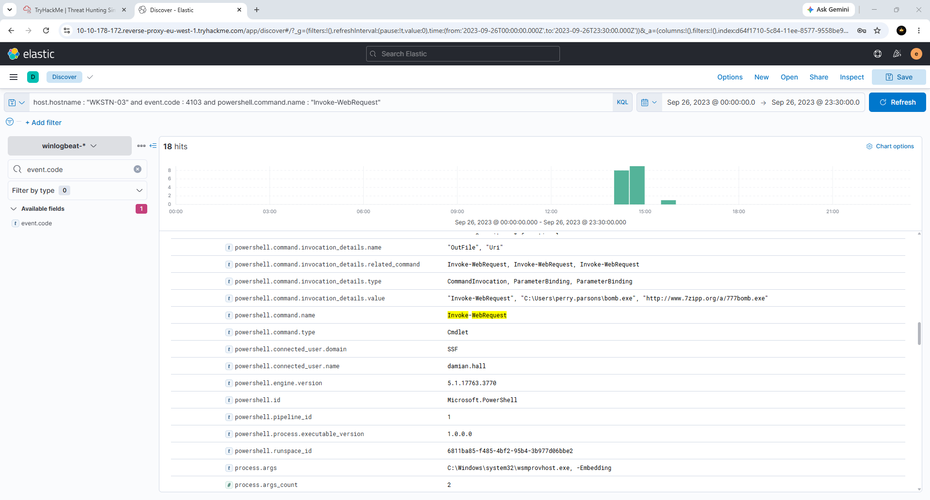Open the help menu globe icon
Viewport: 930px width, 500px height.
coord(878,54)
